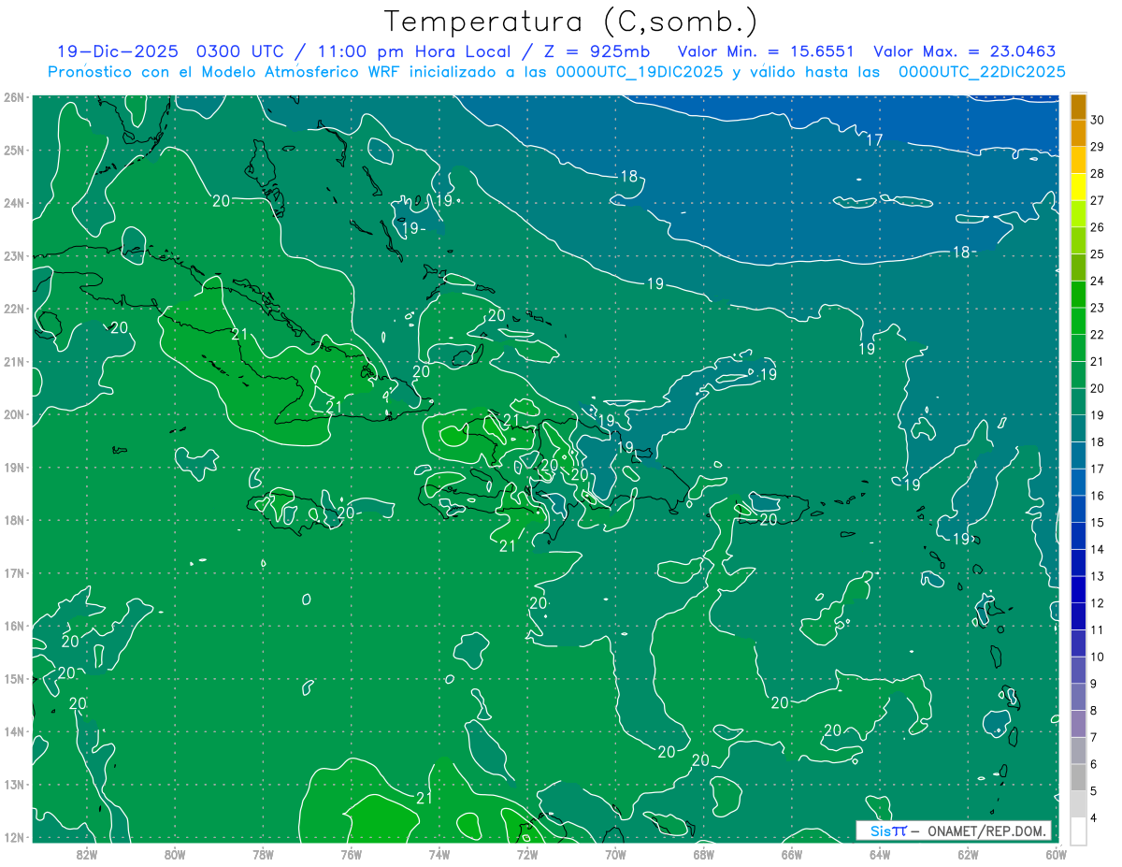Click the '62W' longitude axis label

click(968, 853)
